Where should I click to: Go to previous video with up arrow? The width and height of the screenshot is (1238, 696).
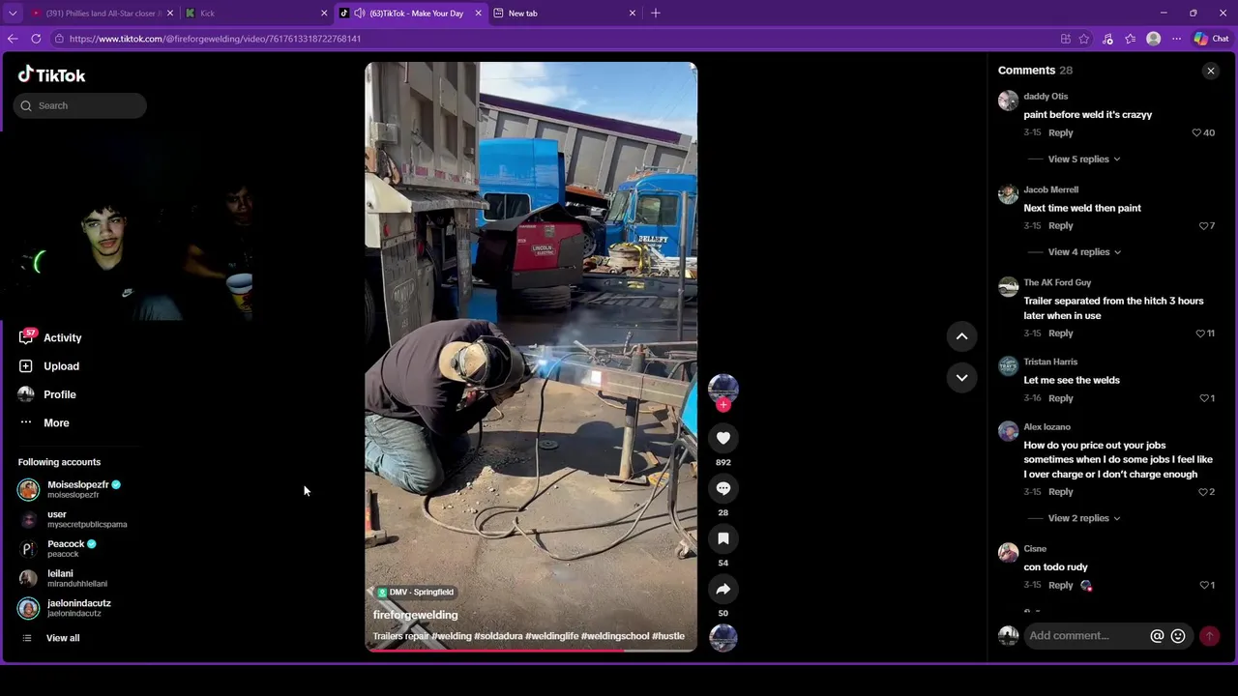pos(961,336)
